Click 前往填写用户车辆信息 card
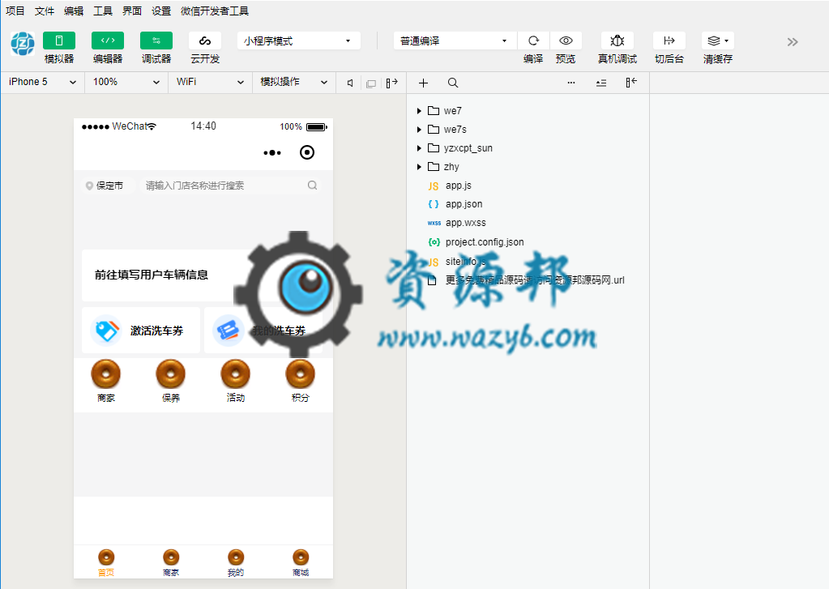This screenshot has width=829, height=589. point(203,275)
